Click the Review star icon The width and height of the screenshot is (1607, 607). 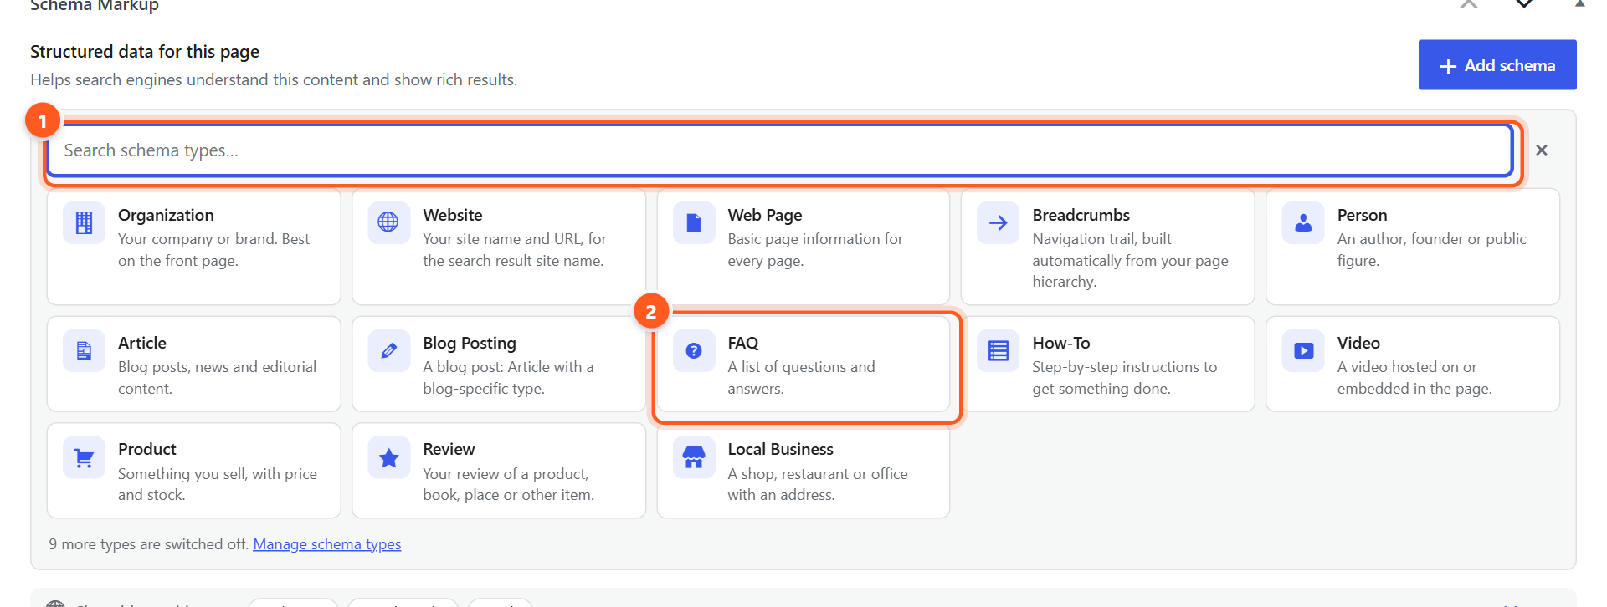(x=388, y=457)
